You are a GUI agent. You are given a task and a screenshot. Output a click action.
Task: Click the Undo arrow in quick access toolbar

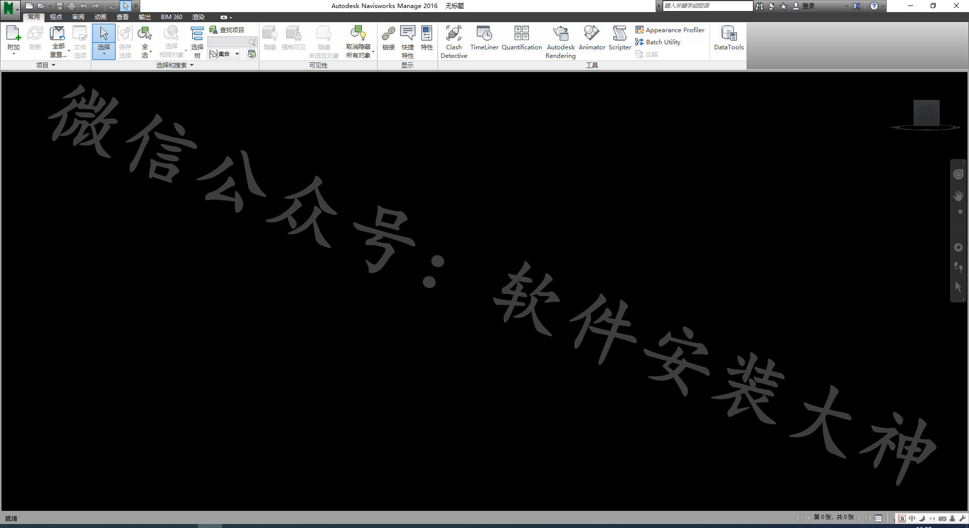(x=83, y=6)
